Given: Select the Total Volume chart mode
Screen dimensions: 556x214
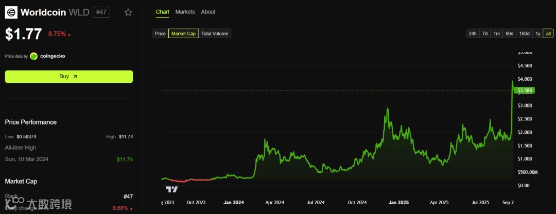Looking at the screenshot, I should 215,33.
